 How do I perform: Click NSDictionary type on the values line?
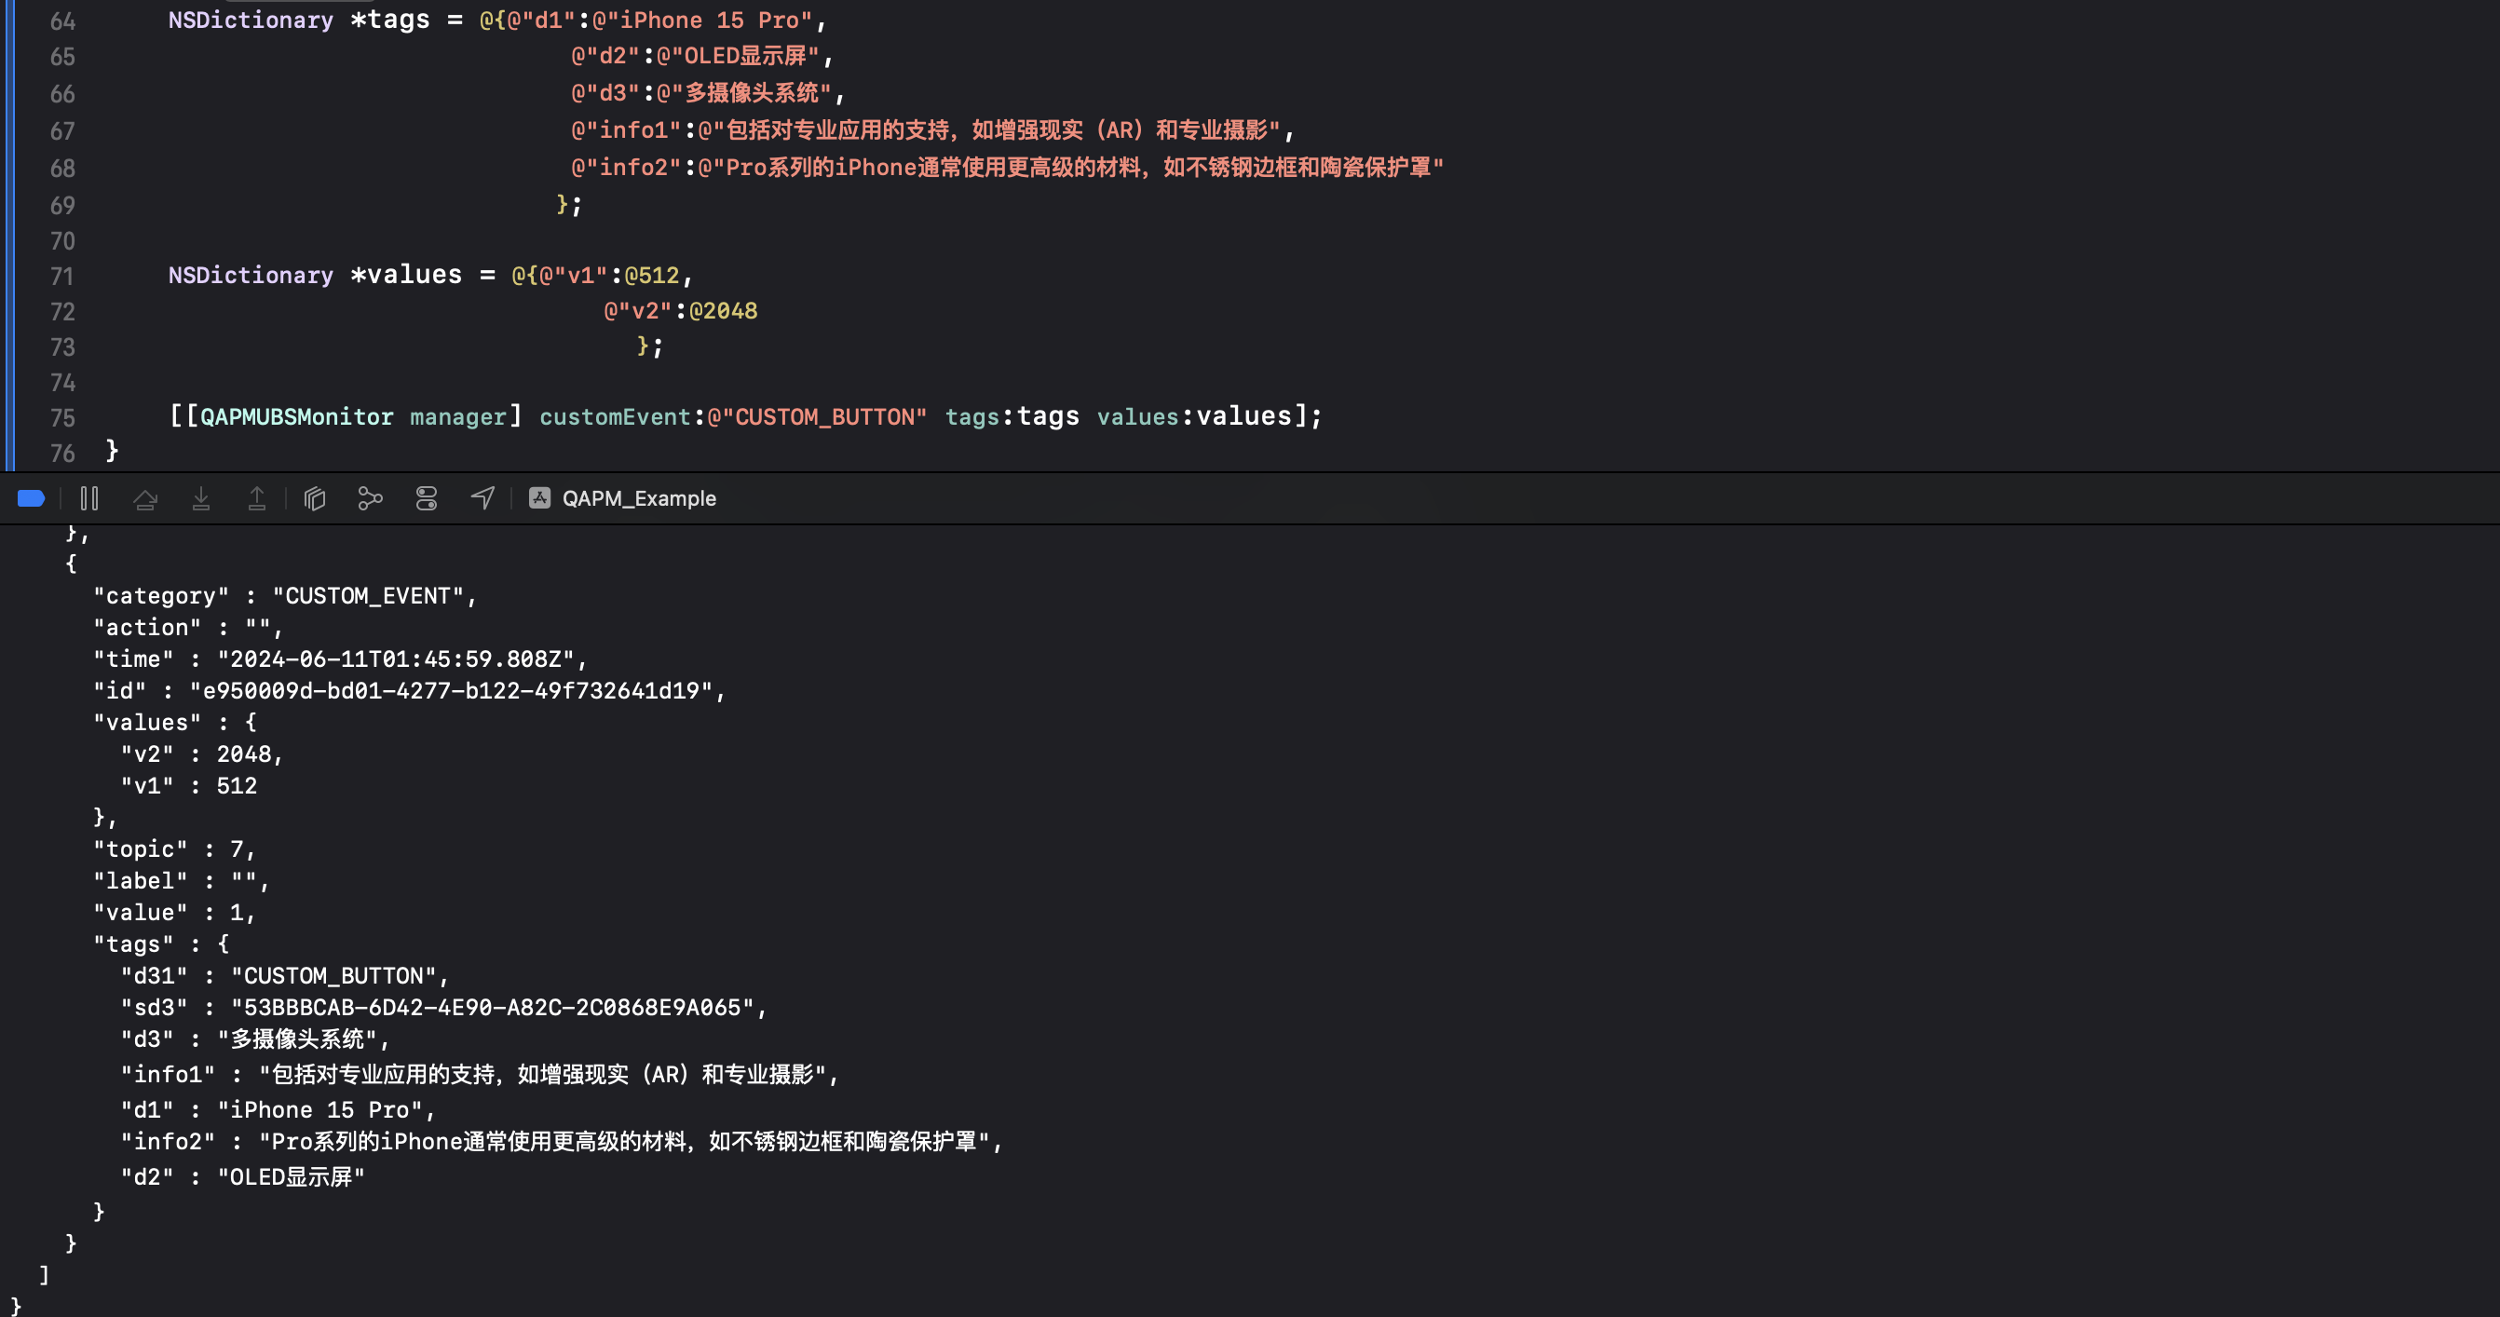[x=251, y=276]
